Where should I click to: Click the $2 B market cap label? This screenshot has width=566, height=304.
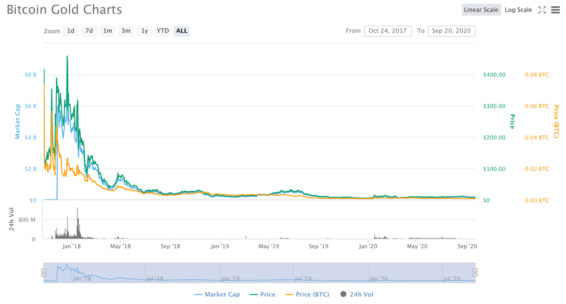point(30,169)
